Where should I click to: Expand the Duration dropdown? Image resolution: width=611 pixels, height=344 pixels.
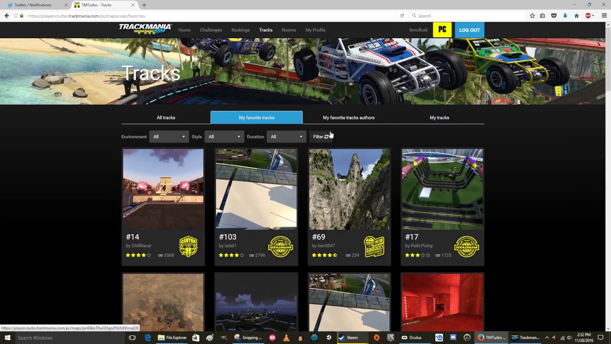[x=286, y=137]
